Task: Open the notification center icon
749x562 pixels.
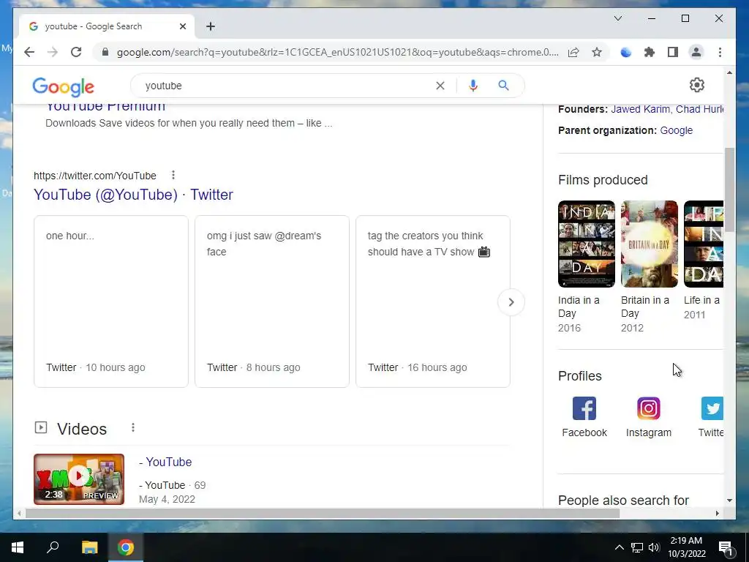Action: click(x=726, y=549)
